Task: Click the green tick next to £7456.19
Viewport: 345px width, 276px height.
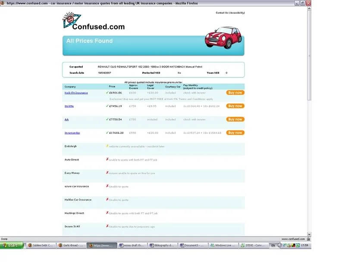Action: pyautogui.click(x=107, y=106)
